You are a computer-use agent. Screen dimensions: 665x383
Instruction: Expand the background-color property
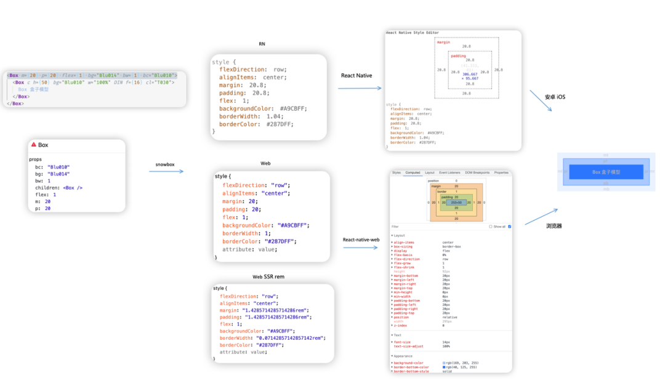(x=392, y=363)
